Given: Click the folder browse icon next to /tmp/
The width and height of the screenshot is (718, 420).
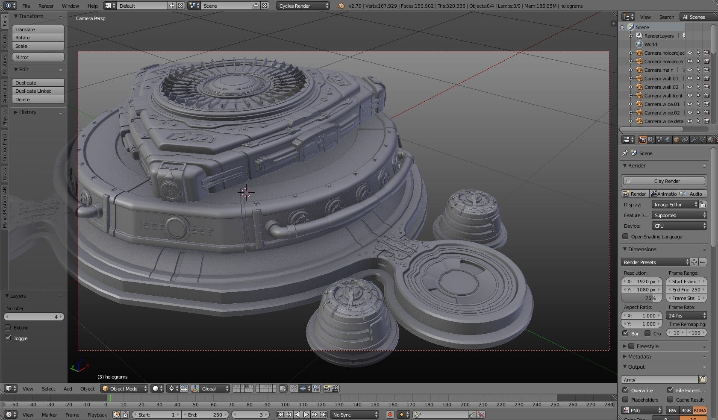Looking at the screenshot, I should [703, 379].
